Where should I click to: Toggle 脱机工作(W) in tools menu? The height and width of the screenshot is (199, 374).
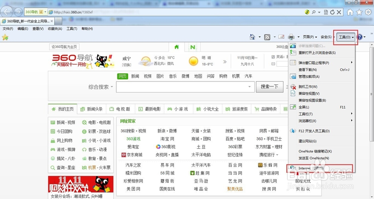(x=322, y=87)
